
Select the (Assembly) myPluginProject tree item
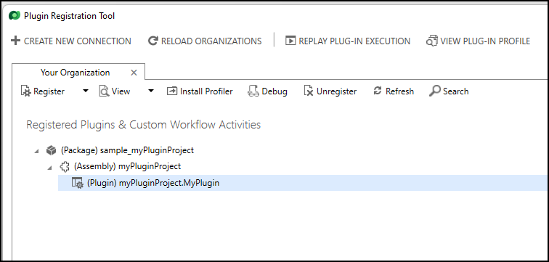(128, 166)
